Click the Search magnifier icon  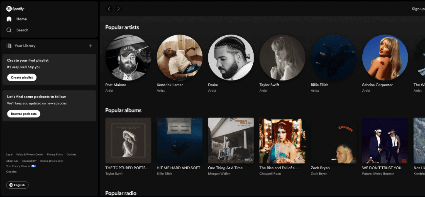click(9, 30)
